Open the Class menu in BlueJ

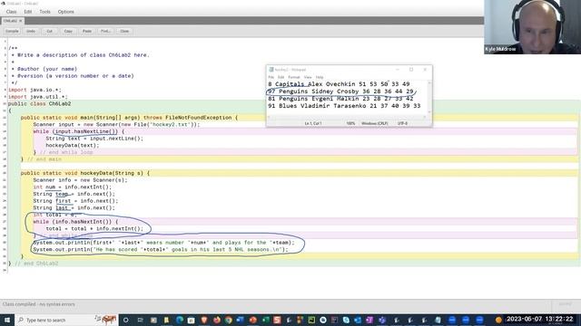[11, 12]
